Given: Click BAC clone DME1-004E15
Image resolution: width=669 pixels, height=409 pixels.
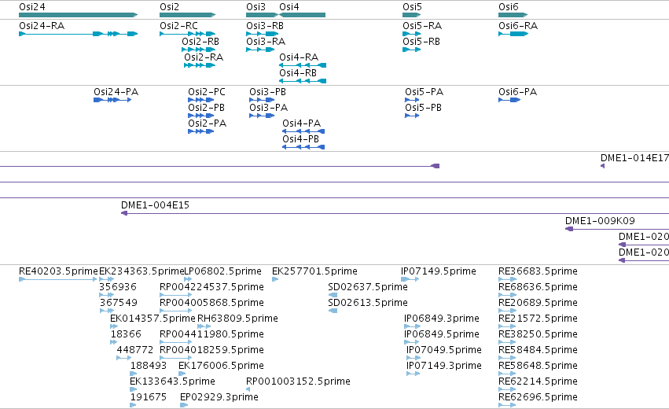Looking at the screenshot, I should (x=395, y=213).
